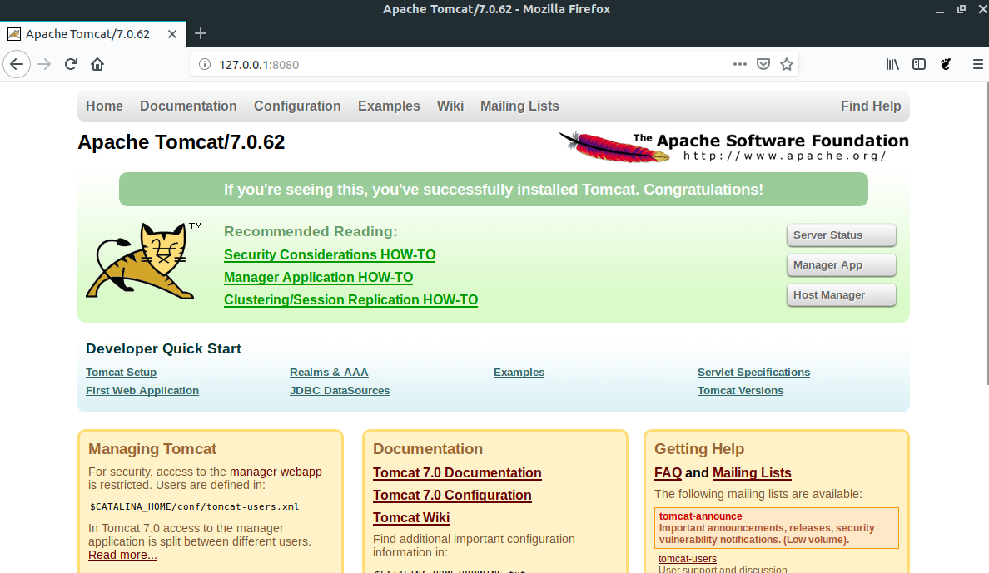Open the Library icon in toolbar
The image size is (989, 573).
[892, 64]
